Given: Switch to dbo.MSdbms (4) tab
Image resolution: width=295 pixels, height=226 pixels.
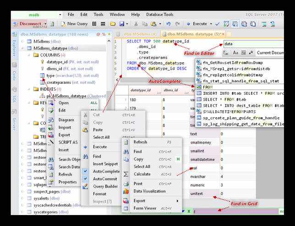Looking at the screenshot, I should point(137,34).
